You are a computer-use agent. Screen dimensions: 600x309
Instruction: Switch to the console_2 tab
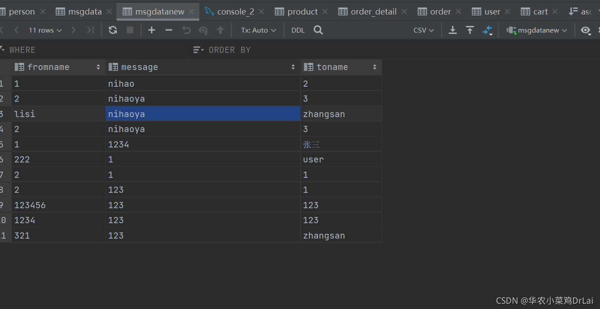pyautogui.click(x=235, y=12)
